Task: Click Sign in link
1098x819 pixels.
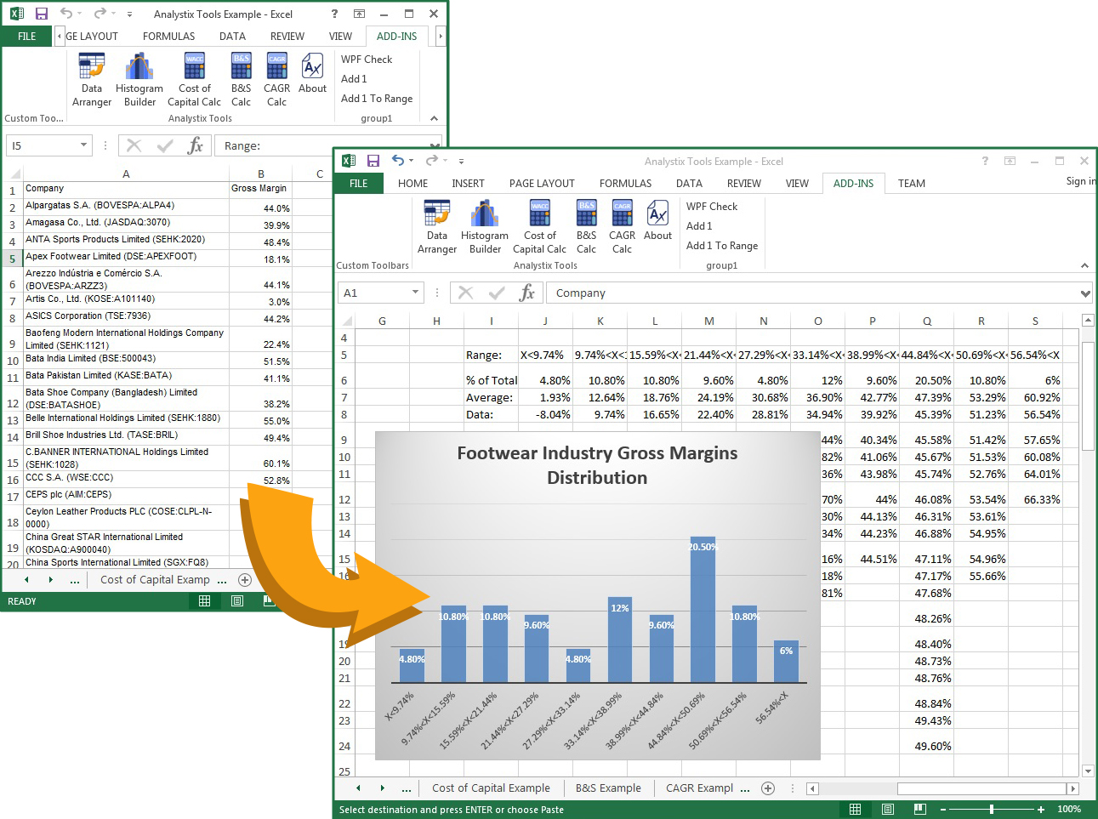Action: 1080,181
